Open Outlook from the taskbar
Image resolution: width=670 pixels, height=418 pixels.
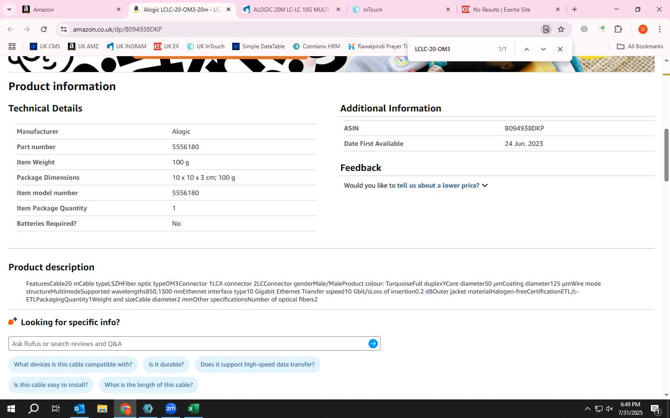(80, 409)
